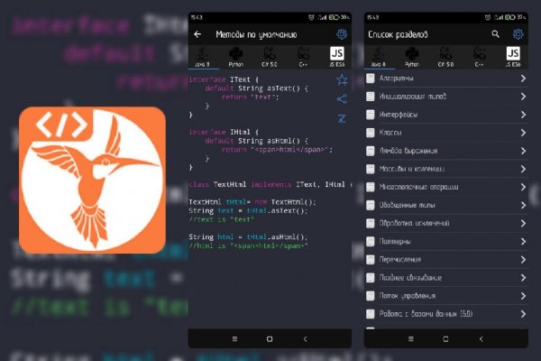Open the Инициализация типов section label
This screenshot has width=541, height=361.
click(413, 97)
